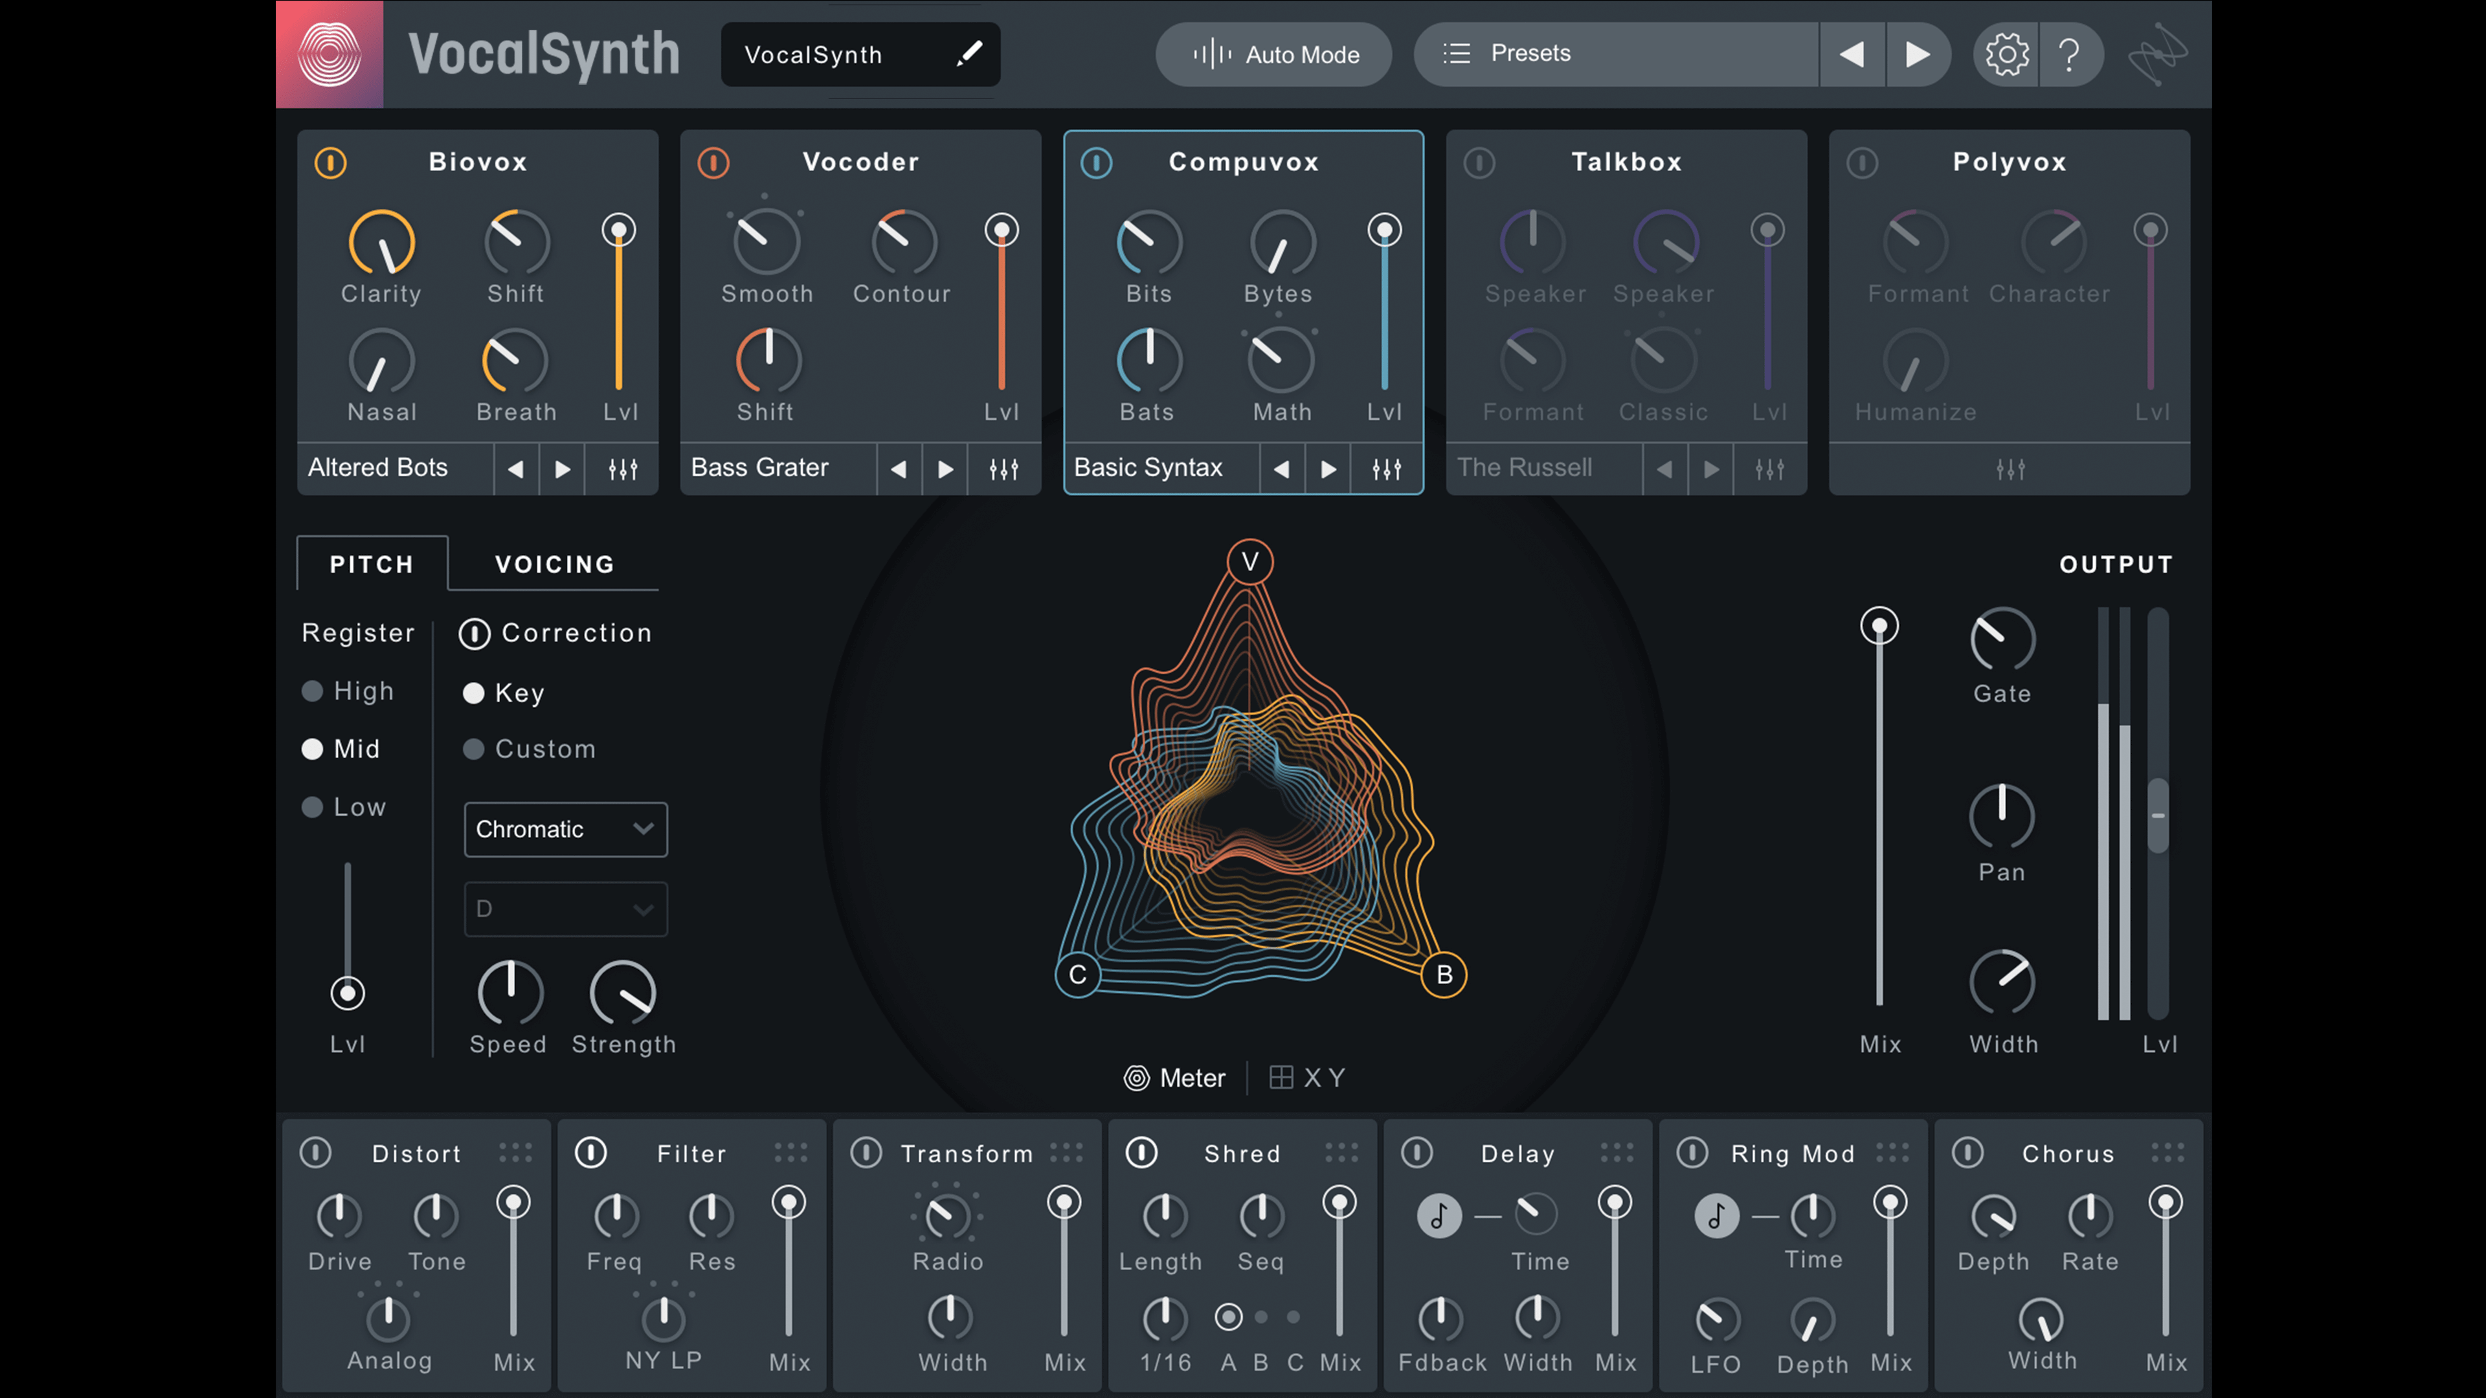Open the Chromatic scale dropdown

(x=566, y=828)
